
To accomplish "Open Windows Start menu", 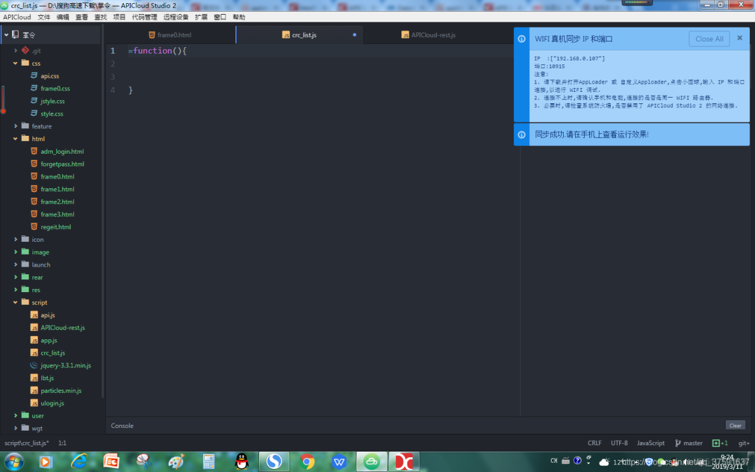I will pyautogui.click(x=13, y=462).
